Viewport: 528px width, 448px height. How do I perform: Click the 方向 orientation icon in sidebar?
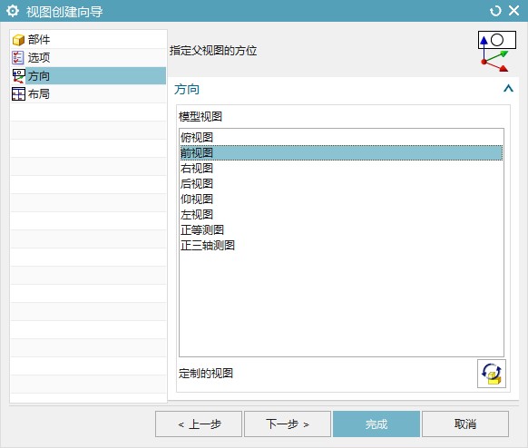tap(18, 76)
